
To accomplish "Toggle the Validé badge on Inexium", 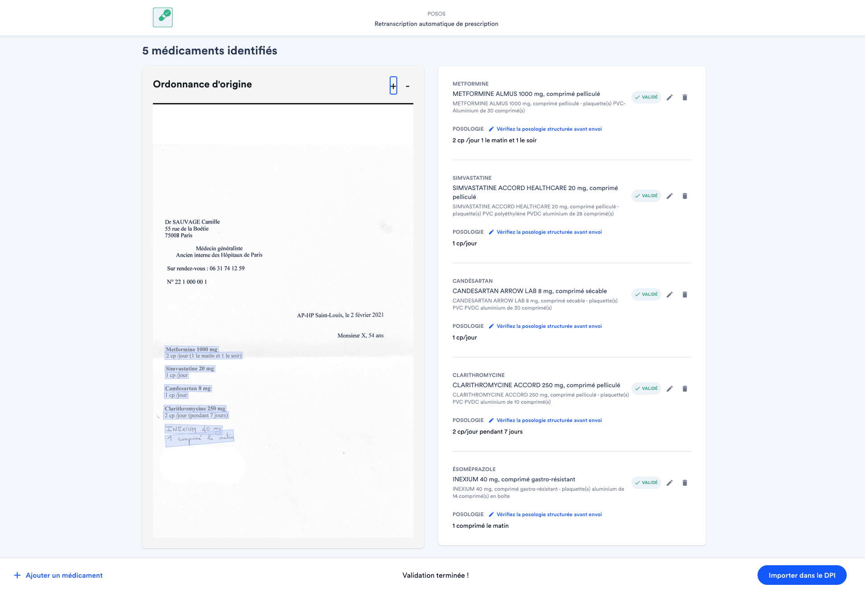I will pos(646,483).
